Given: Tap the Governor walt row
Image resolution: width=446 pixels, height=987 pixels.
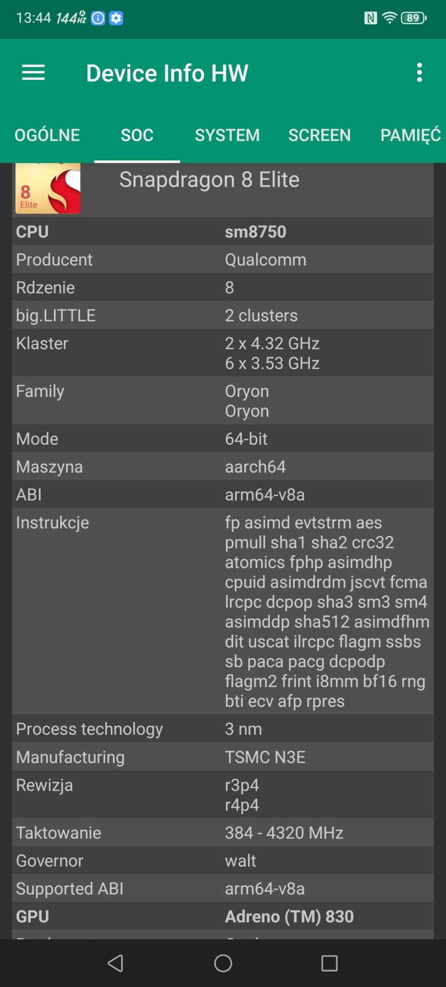Looking at the screenshot, I should 223,861.
